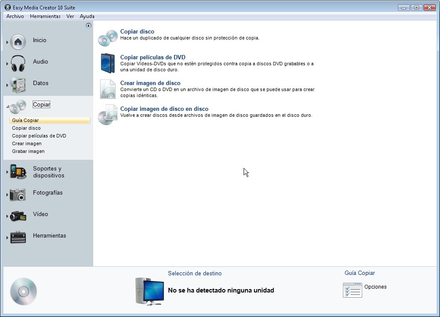
Task: Minimize the Easy Media Creator window
Action: pyautogui.click(x=403, y=8)
